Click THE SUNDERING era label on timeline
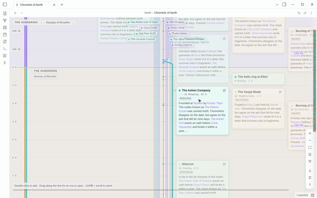Screen dimensions: 317x198 point(46,71)
